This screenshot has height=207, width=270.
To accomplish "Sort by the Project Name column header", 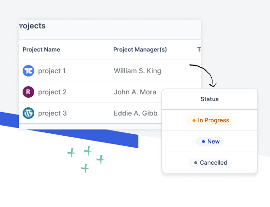I will 41,50.
